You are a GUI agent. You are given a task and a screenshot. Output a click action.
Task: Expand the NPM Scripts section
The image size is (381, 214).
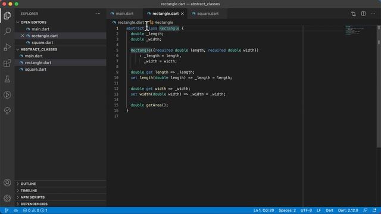pyautogui.click(x=33, y=197)
